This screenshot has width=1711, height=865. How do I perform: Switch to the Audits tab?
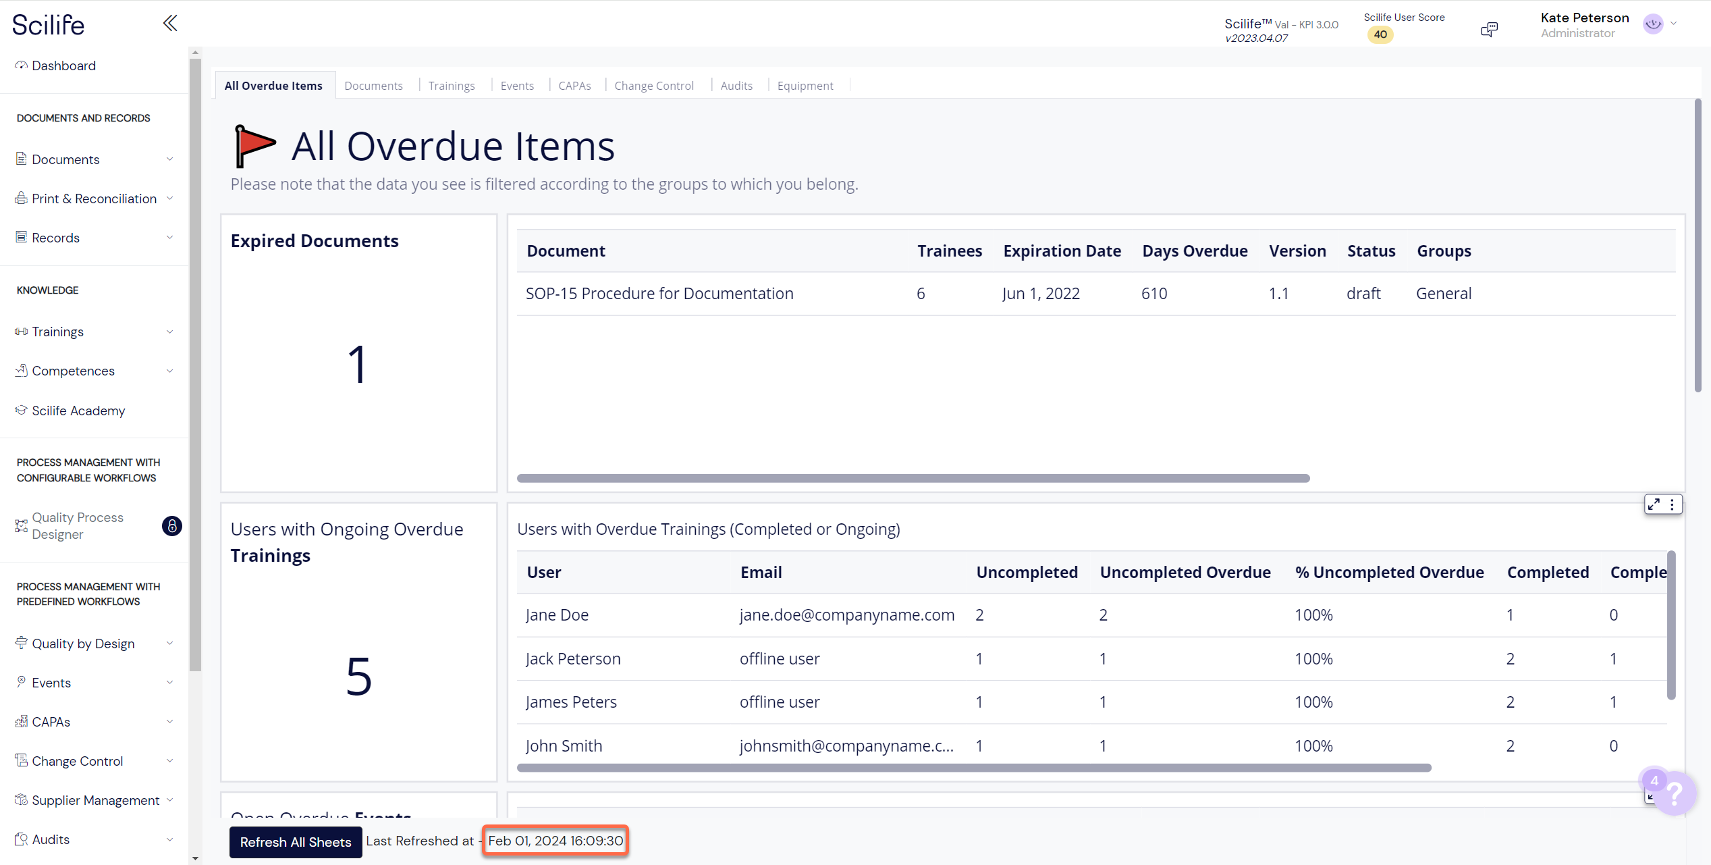tap(736, 86)
